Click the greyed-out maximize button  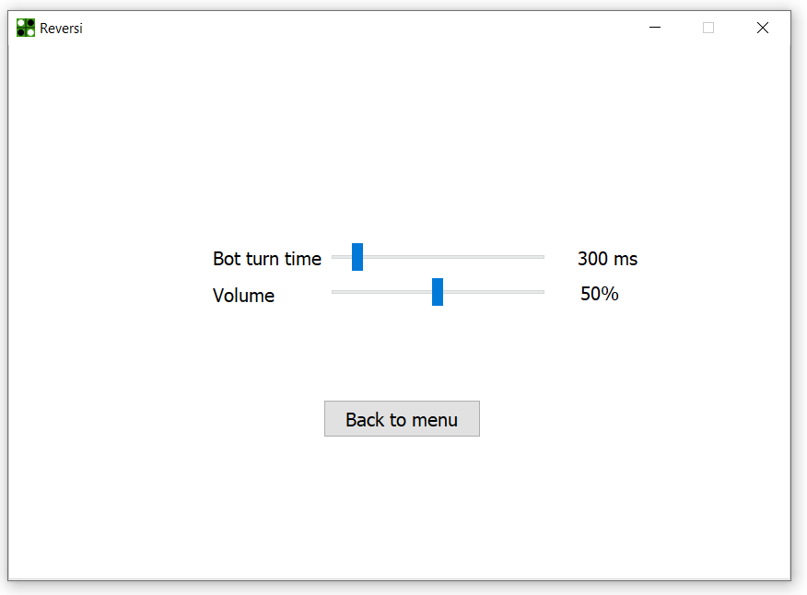coord(708,28)
